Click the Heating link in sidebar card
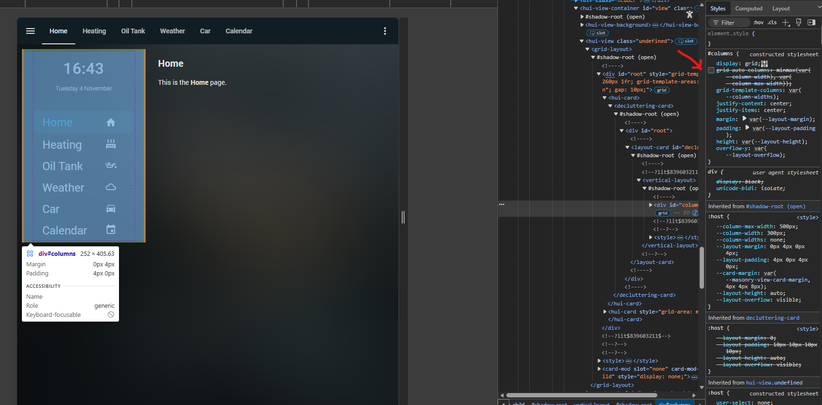The height and width of the screenshot is (405, 822). [62, 144]
